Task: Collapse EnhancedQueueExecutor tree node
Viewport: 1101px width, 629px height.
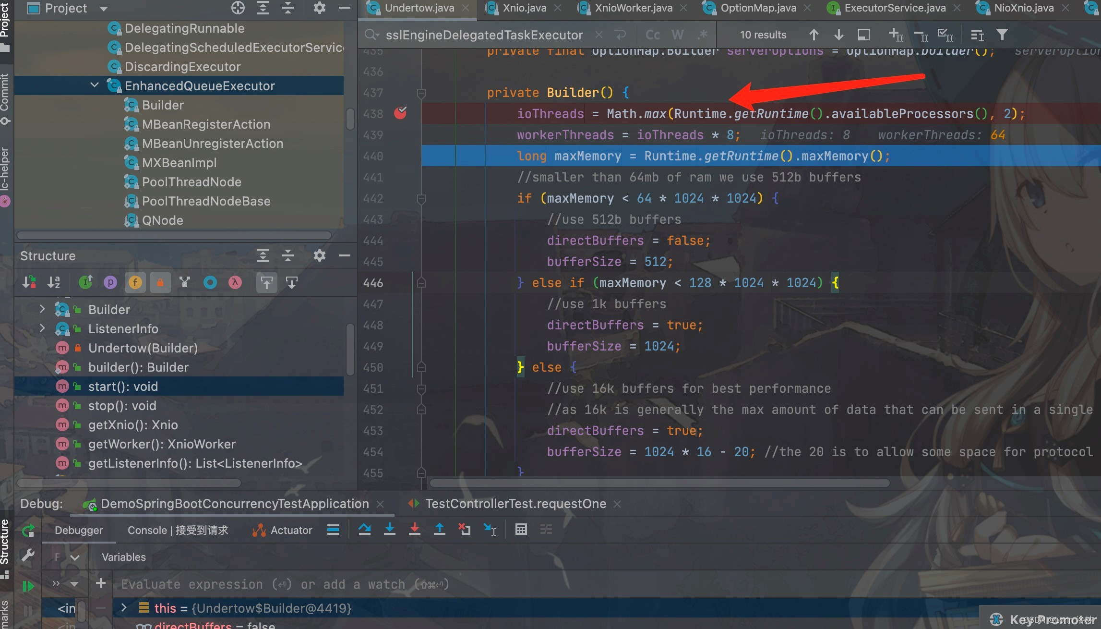Action: 94,85
